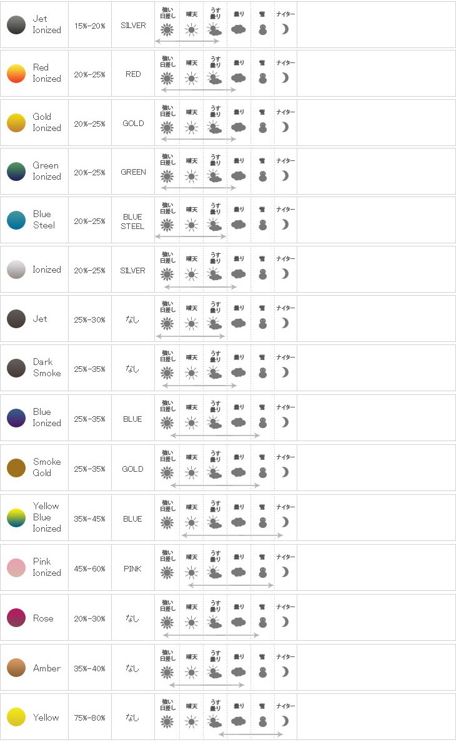Click the Amber brown lens swatch
The image size is (456, 745).
coord(16,668)
